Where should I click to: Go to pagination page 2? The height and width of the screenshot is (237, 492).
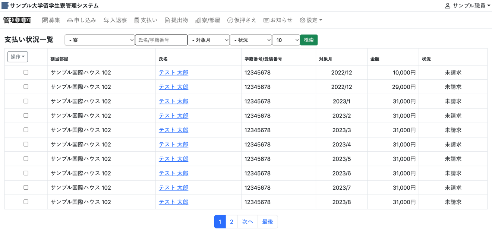231,222
